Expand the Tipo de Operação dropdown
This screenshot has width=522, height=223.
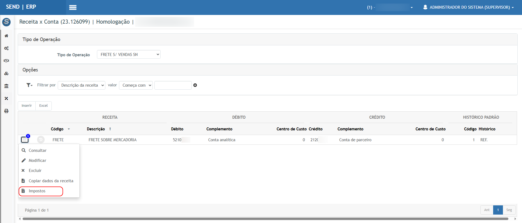[x=129, y=55]
